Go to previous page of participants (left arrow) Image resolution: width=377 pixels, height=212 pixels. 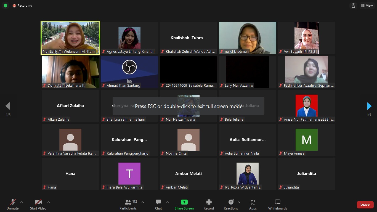[8, 106]
